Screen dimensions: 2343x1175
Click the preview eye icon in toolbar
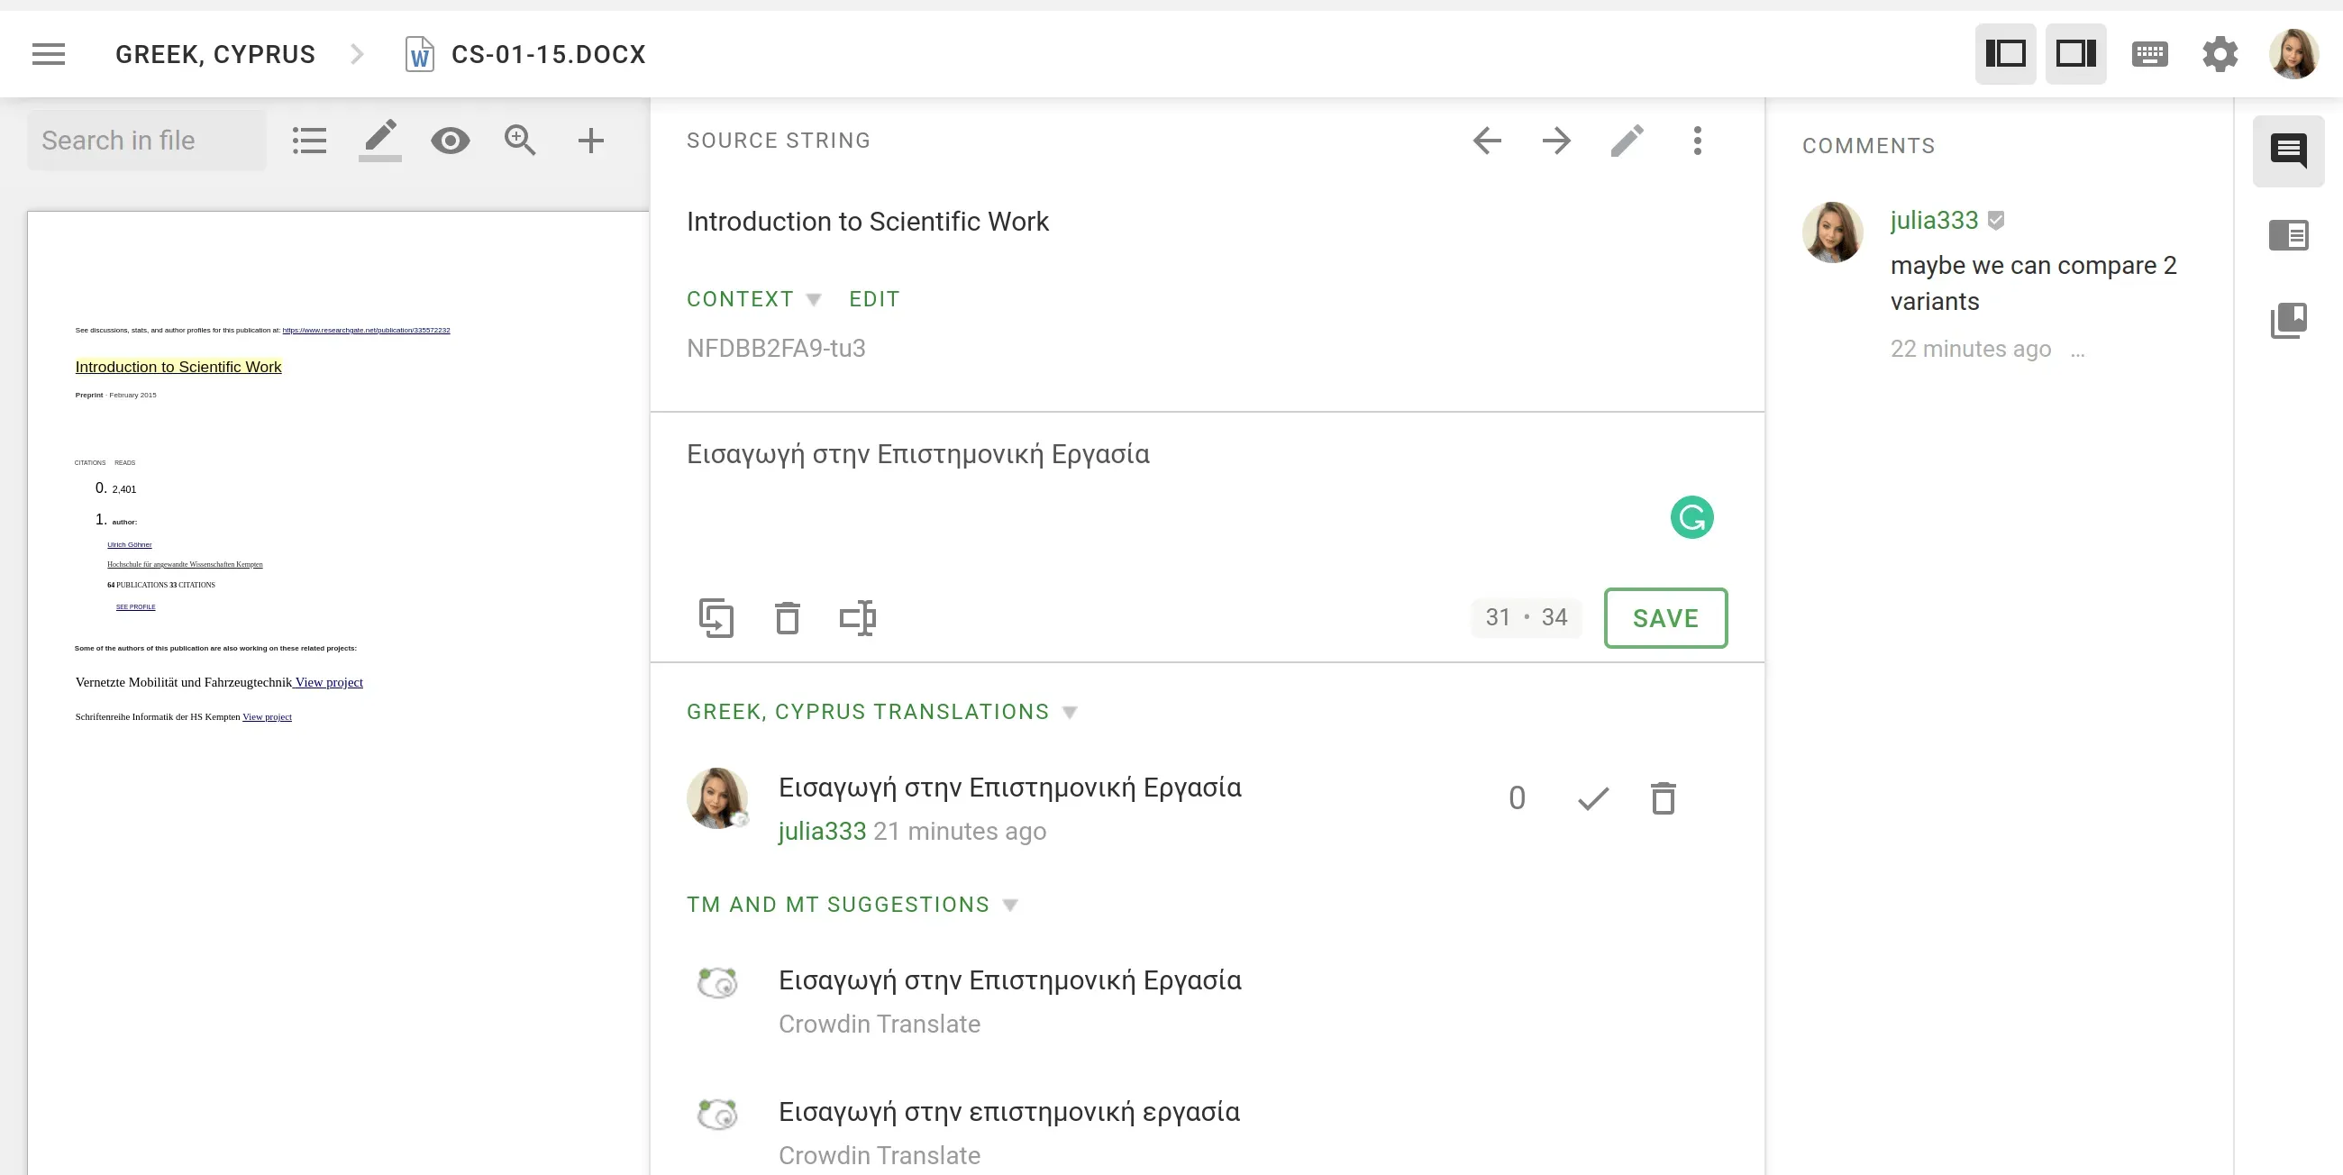(450, 140)
